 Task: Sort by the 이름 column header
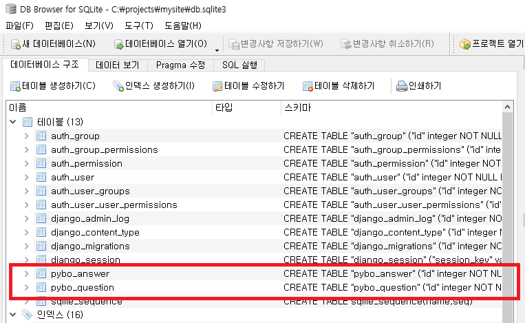(x=109, y=107)
